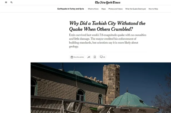Viewport: 171px width, 113px height.
Task: Select the What to Know tab
Action: tap(93, 9)
